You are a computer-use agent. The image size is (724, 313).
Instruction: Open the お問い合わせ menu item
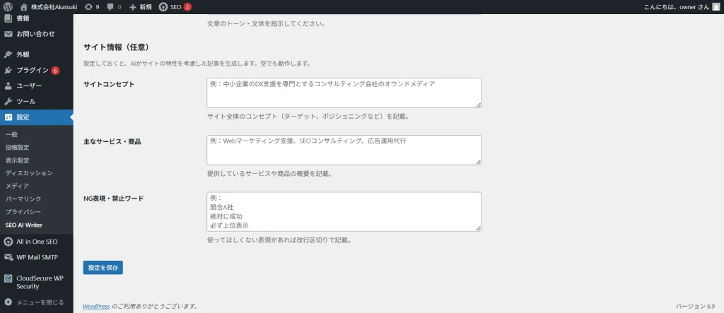pyautogui.click(x=35, y=34)
